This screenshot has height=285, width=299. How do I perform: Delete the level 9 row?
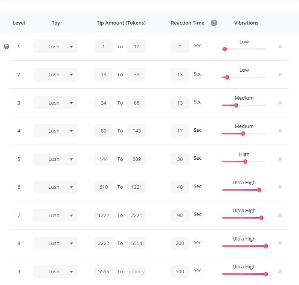[x=280, y=271]
